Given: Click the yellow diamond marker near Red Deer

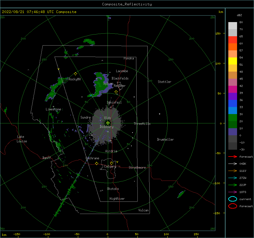Looking at the screenshot, I should [x=116, y=92].
